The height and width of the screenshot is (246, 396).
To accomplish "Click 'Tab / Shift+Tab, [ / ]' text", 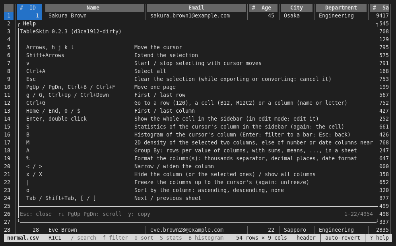I will point(61,198).
